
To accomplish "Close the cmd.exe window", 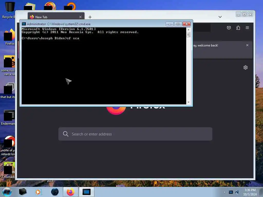I will [186, 24].
